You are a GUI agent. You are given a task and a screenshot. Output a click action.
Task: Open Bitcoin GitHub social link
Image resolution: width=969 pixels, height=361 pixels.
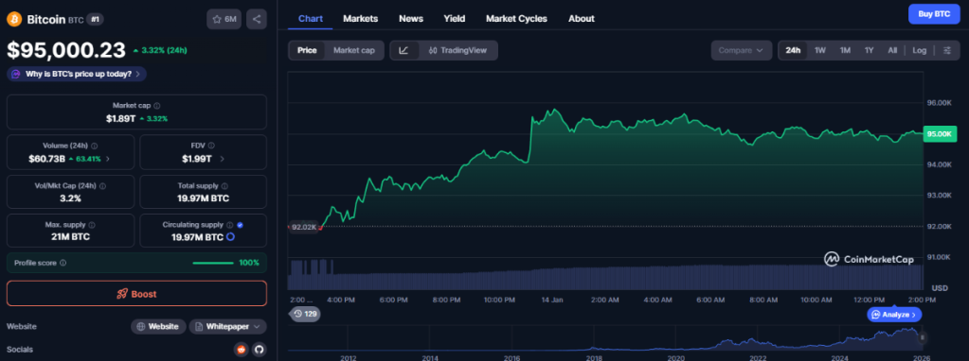[x=259, y=350]
